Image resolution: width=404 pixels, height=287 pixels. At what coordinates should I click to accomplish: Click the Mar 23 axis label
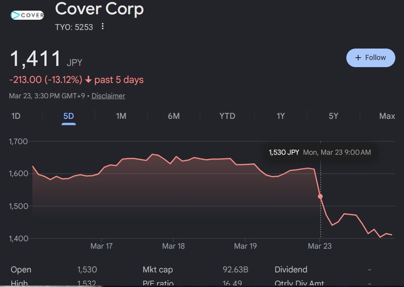click(x=320, y=246)
